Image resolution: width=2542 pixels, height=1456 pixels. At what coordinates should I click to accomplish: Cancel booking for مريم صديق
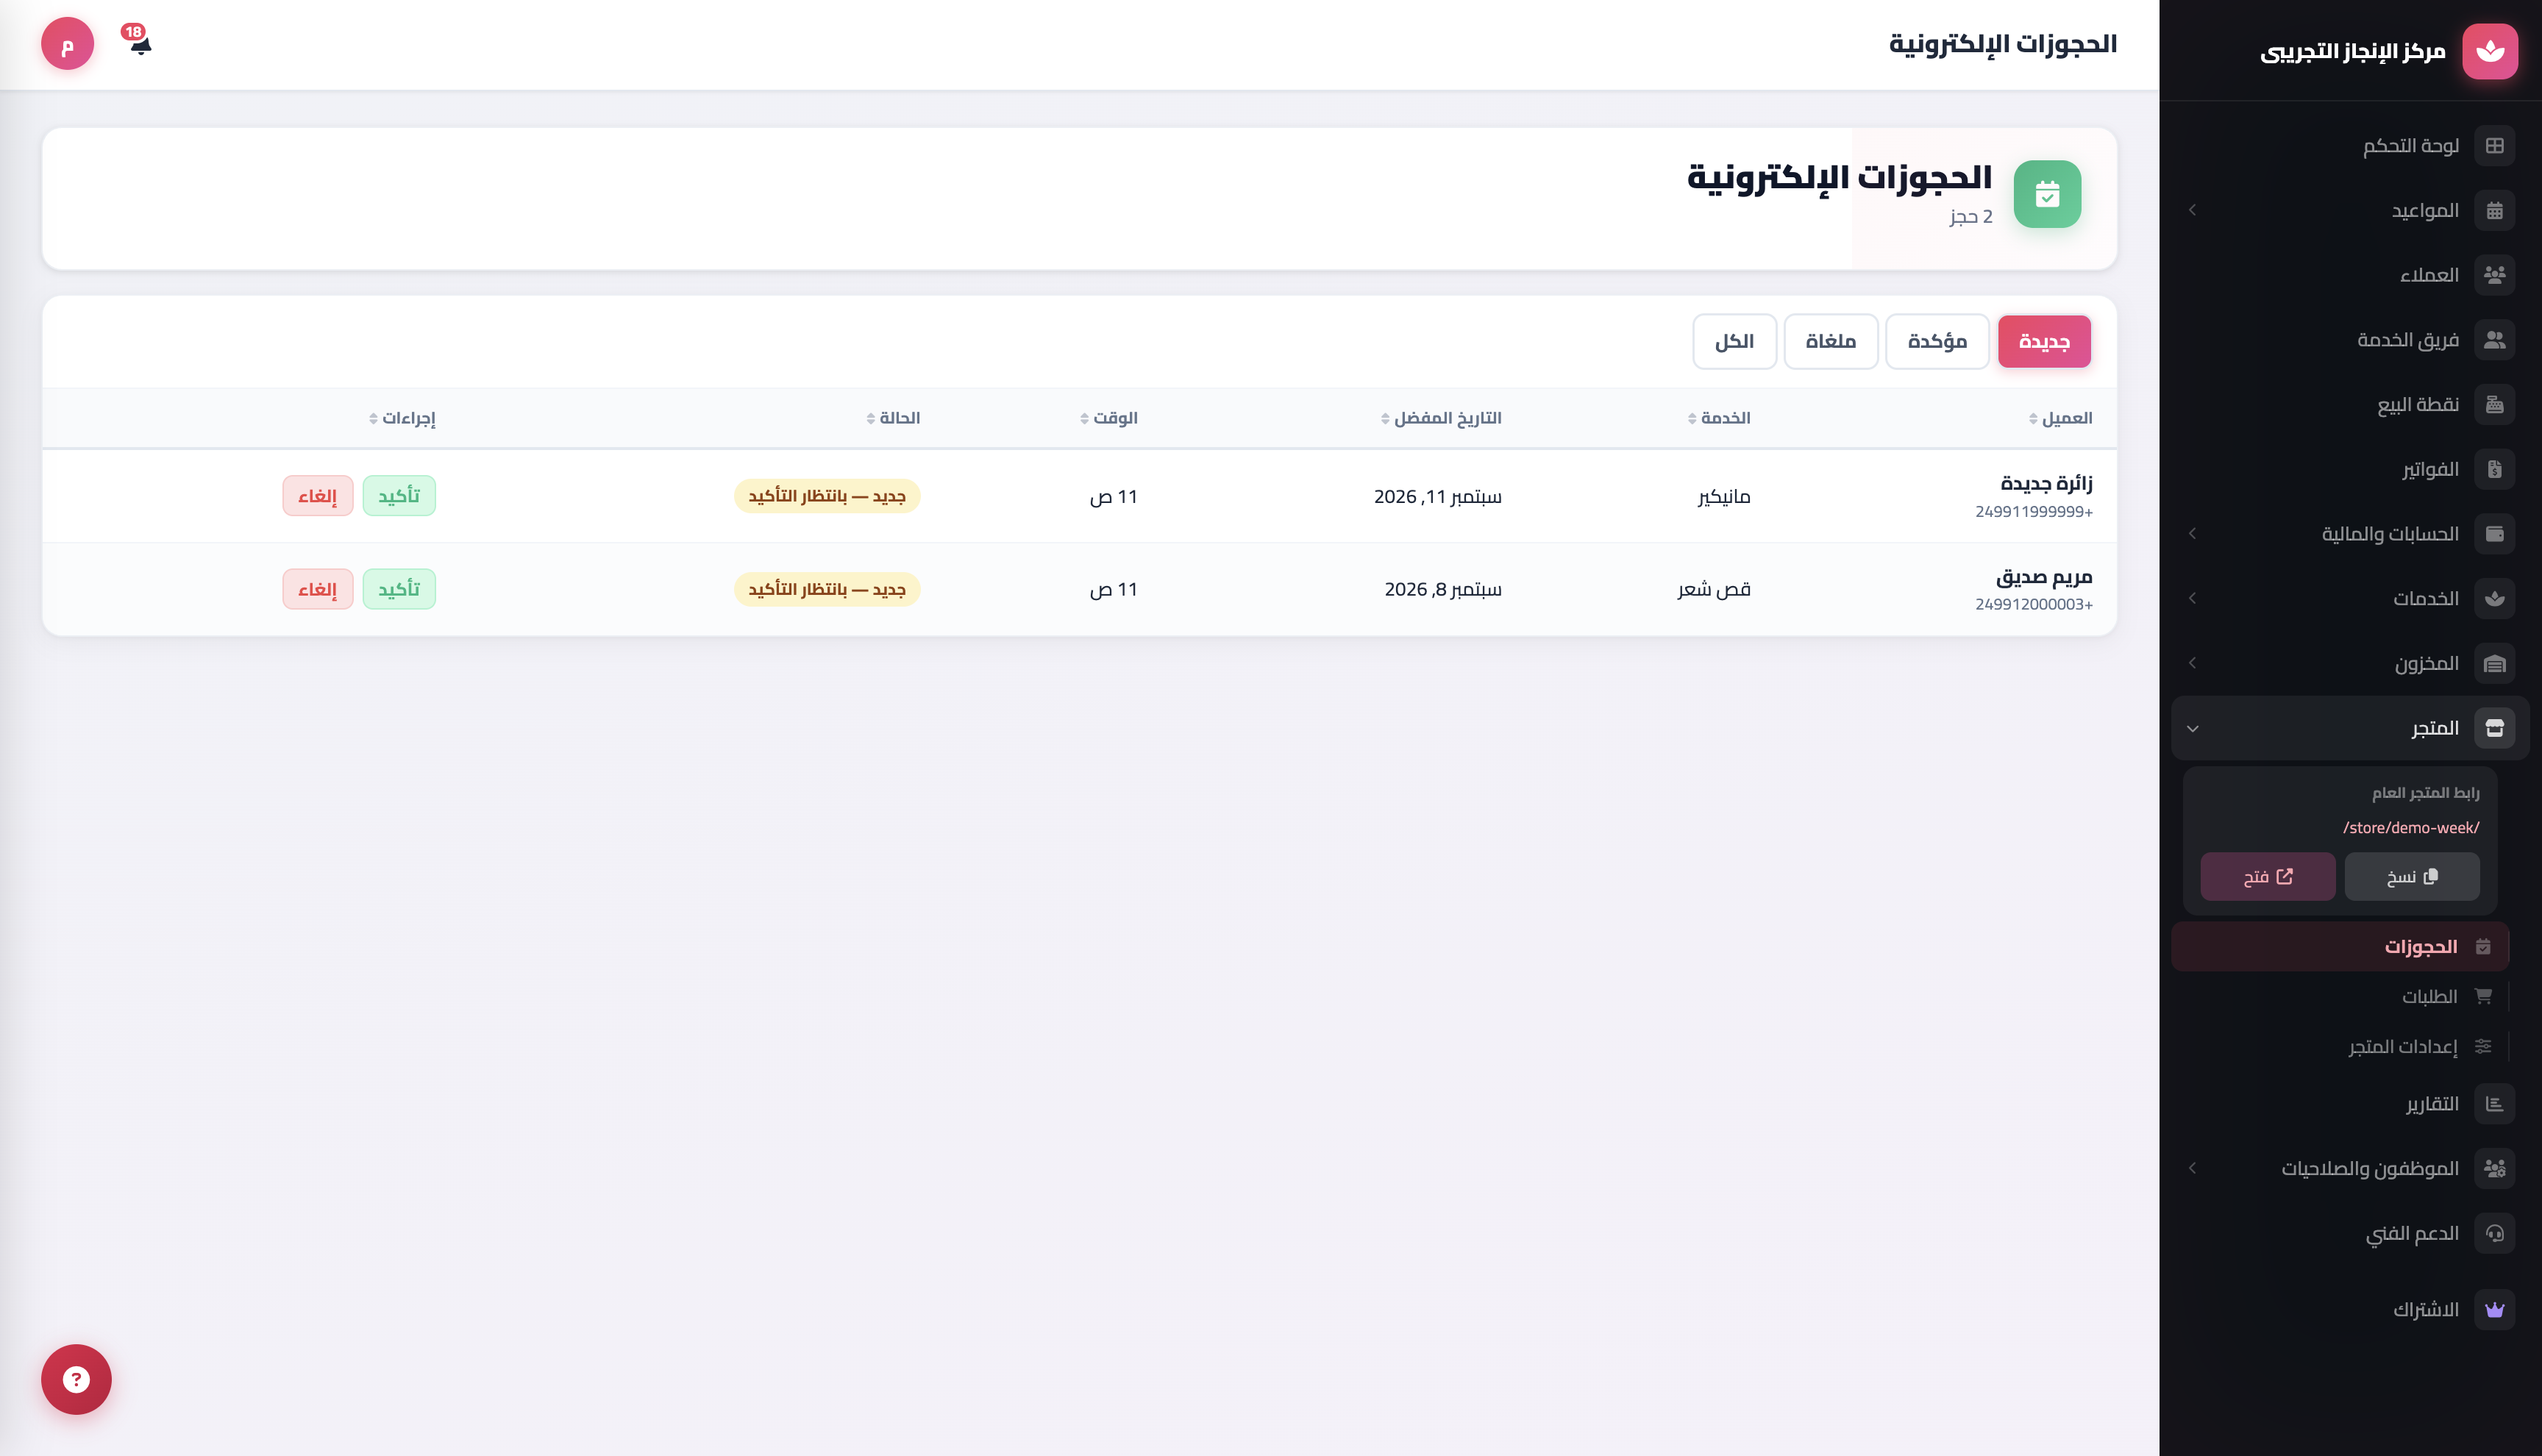[x=318, y=589]
